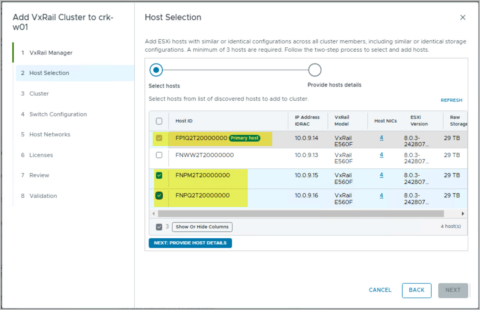480x310 pixels.
Task: Uncheck the FNPQ2T20000000 host checkbox
Action: [159, 196]
